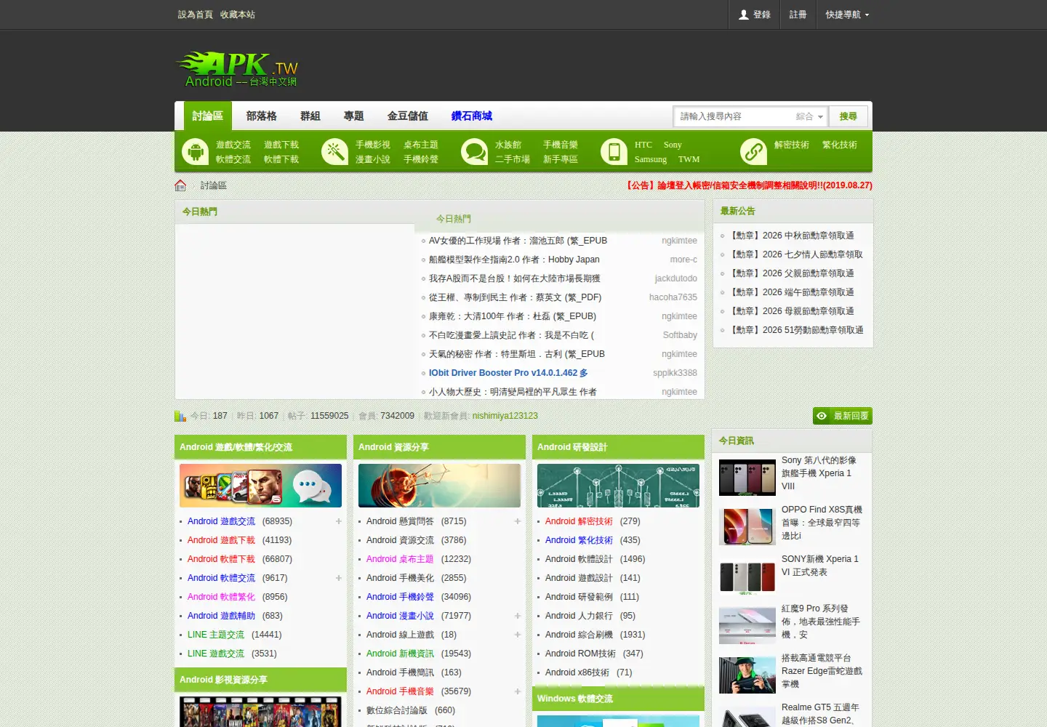Open the 鑽石商城 tab
The width and height of the screenshot is (1047, 727).
click(472, 116)
